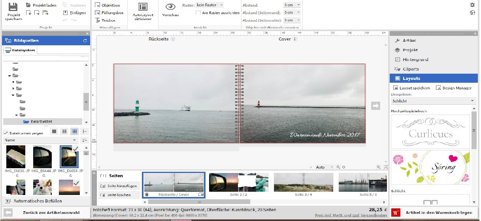Insert a Füllungsbox
Image resolution: width=481 pixels, height=221 pixels.
109,13
